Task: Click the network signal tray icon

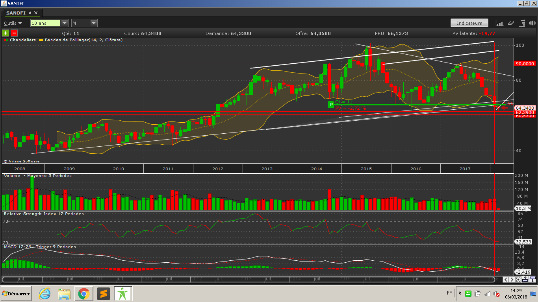Action: pyautogui.click(x=487, y=293)
